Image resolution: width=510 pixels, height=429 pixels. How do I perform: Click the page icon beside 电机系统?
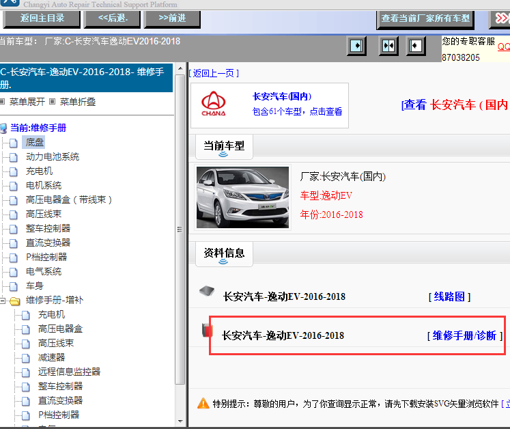[x=14, y=186]
